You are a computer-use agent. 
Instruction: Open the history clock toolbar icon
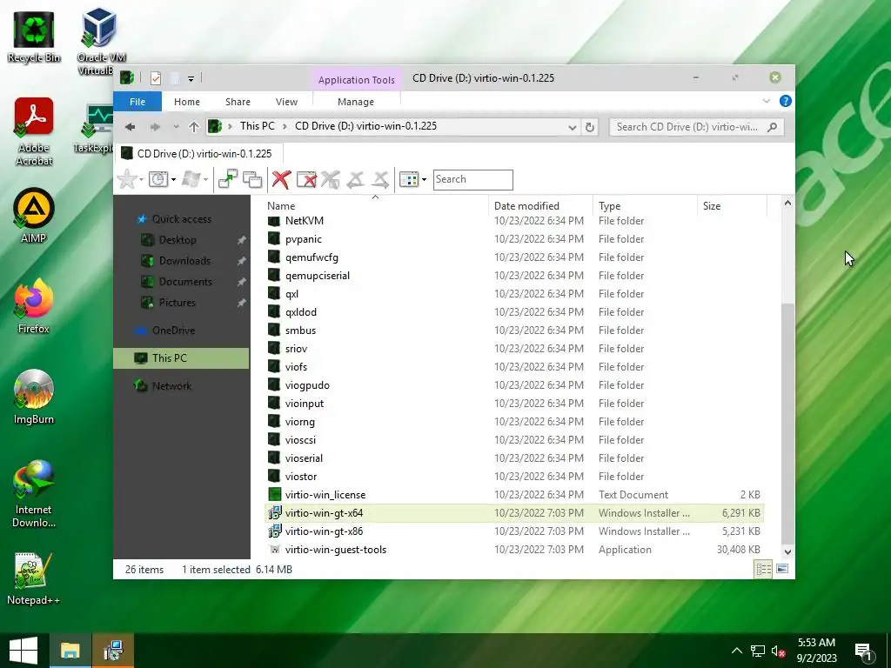158,179
